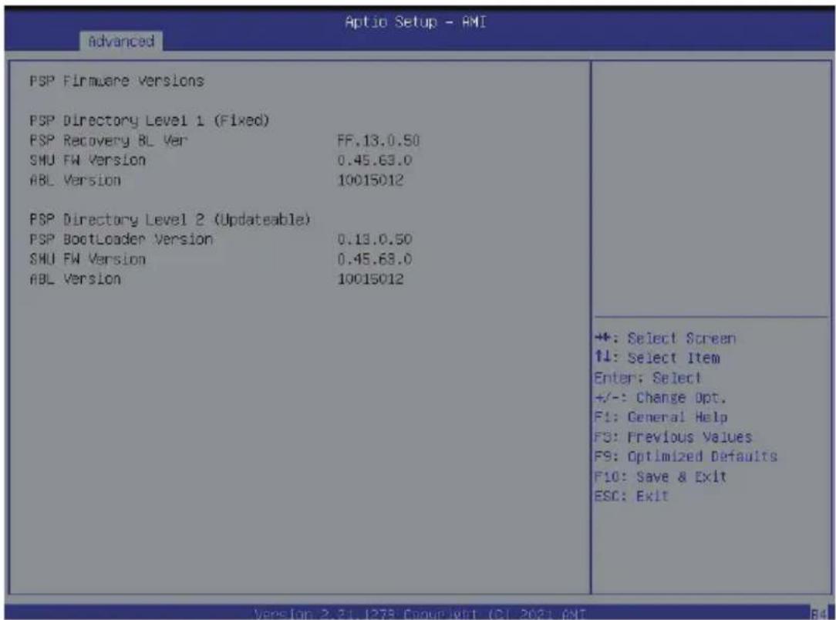836x620 pixels.
Task: Click SMU FW Version under Level 2
Action: pos(87,259)
